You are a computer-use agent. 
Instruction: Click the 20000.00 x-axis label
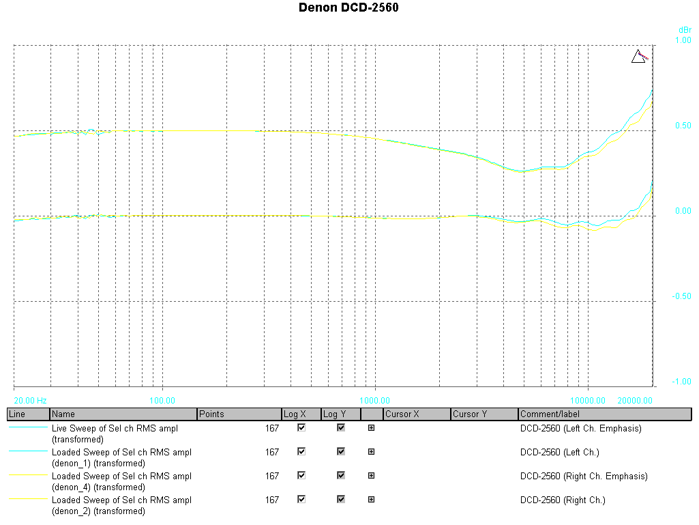coord(635,401)
